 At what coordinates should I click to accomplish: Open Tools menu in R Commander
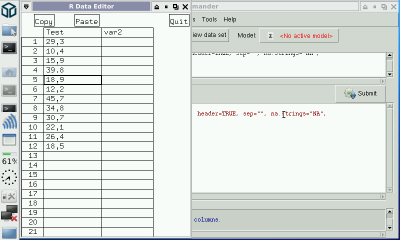click(209, 19)
